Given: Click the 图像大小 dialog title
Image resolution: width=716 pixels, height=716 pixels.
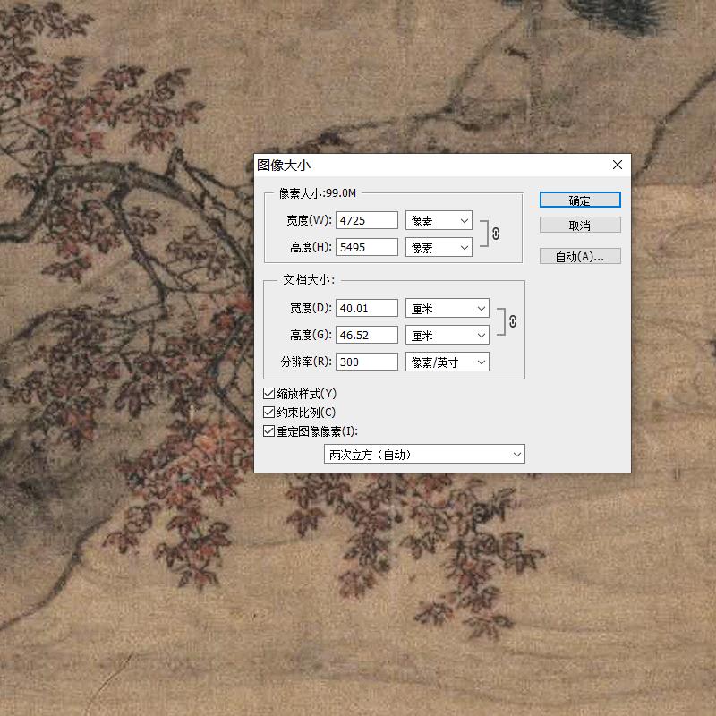Looking at the screenshot, I should coord(284,166).
